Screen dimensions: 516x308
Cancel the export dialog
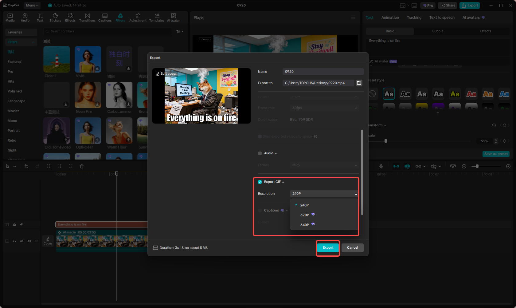tap(352, 248)
